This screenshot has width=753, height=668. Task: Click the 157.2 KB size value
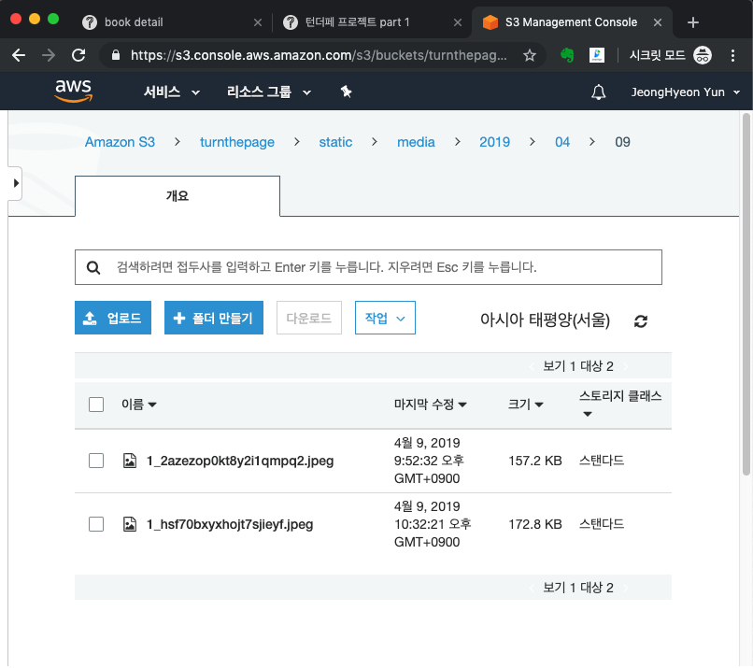click(535, 461)
